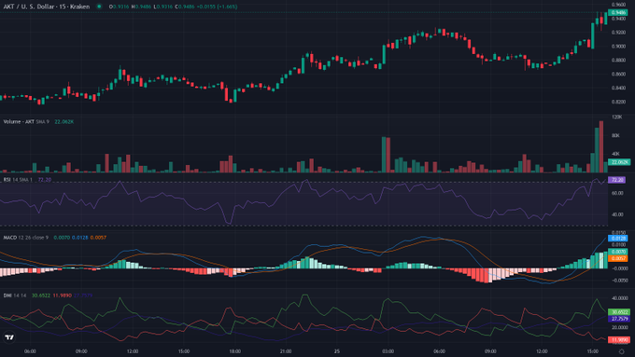Viewport: 635px width, 357px height.
Task: Click the 60.00 RSI scale label
Action: [x=617, y=193]
